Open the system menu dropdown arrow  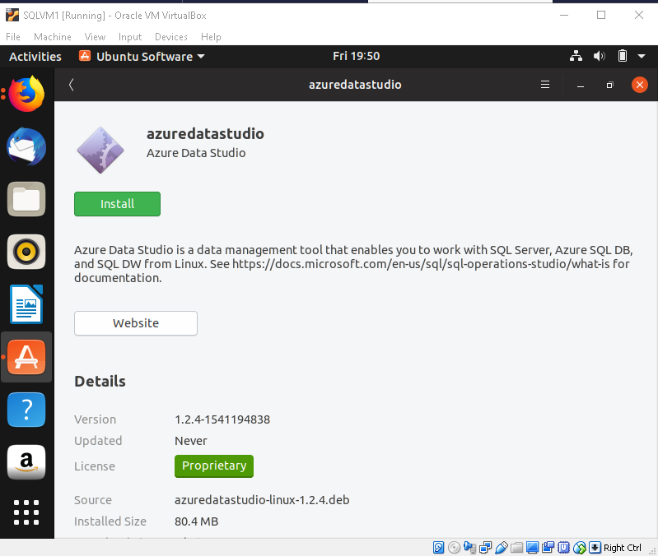[x=642, y=56]
